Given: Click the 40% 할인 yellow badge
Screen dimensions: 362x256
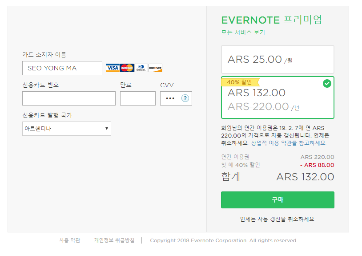Looking at the screenshot, I should pos(240,82).
